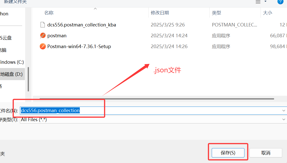Click the horizontal scrollbar of the file list
This screenshot has height=163, width=287.
(157, 99)
